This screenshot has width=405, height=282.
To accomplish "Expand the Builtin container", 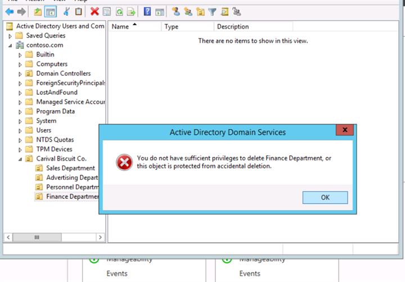I will [20, 55].
